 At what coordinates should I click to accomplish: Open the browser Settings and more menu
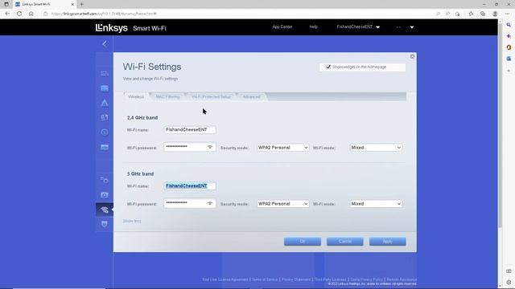tap(507, 14)
